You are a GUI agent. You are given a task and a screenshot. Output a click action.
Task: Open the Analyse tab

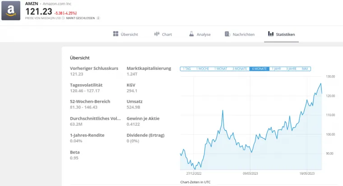pos(200,34)
